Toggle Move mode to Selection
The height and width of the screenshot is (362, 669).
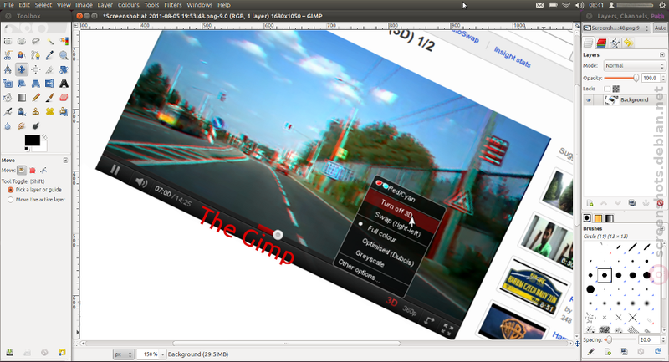point(33,170)
